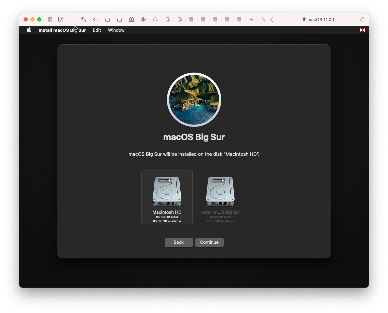The image size is (388, 313).
Task: Open VM settings with the wrench icon
Action: pyautogui.click(x=84, y=19)
